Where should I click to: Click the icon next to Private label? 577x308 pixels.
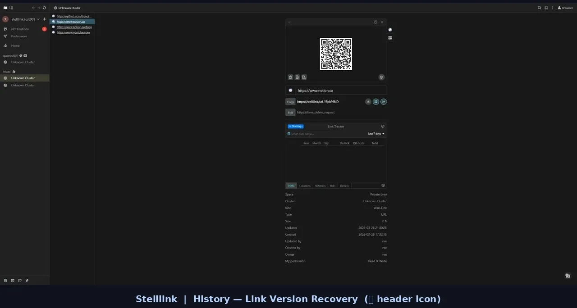click(14, 72)
